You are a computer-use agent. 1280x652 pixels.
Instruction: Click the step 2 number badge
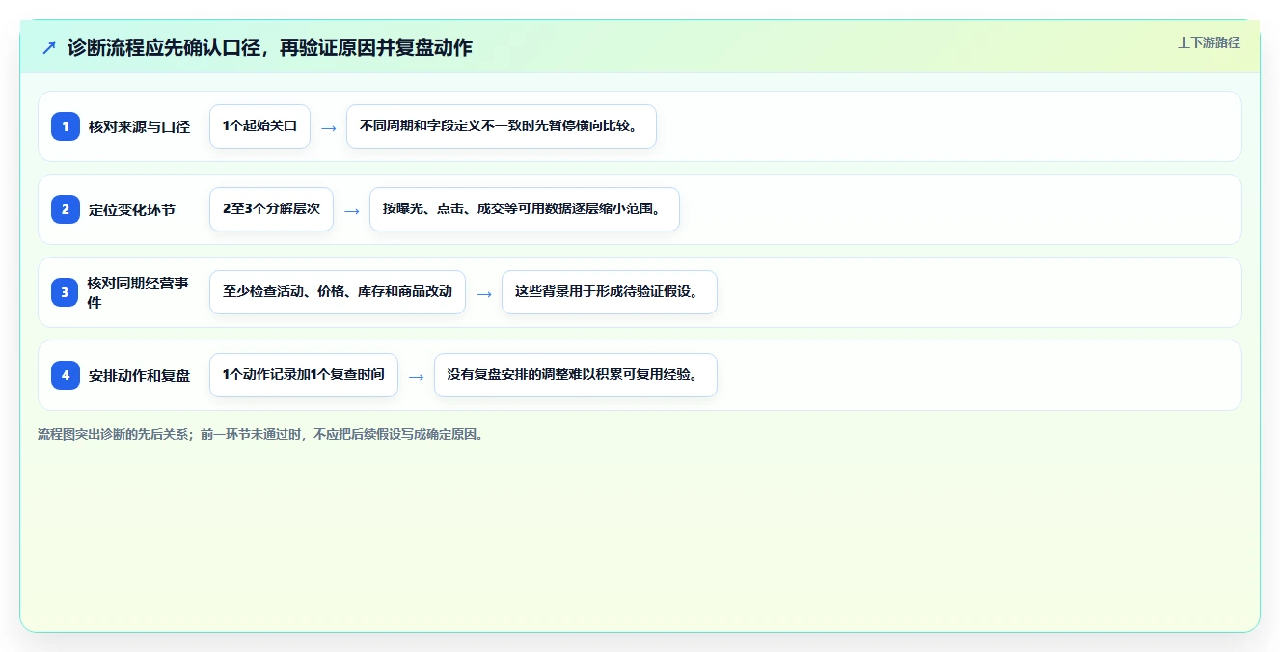pyautogui.click(x=66, y=209)
